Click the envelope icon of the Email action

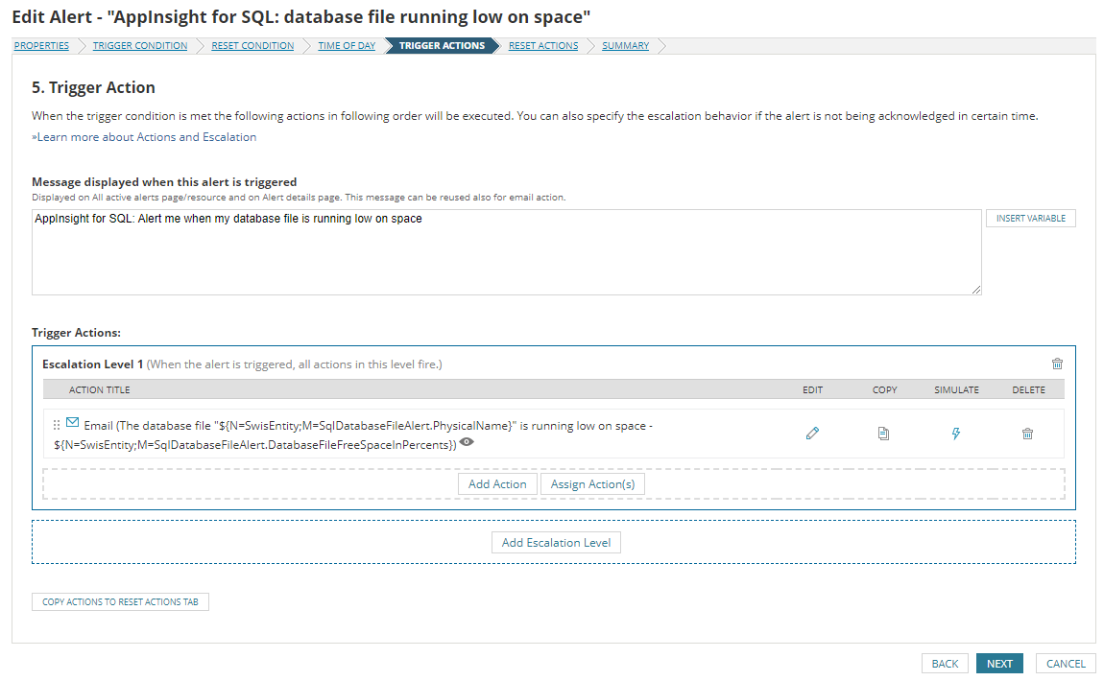pos(73,423)
